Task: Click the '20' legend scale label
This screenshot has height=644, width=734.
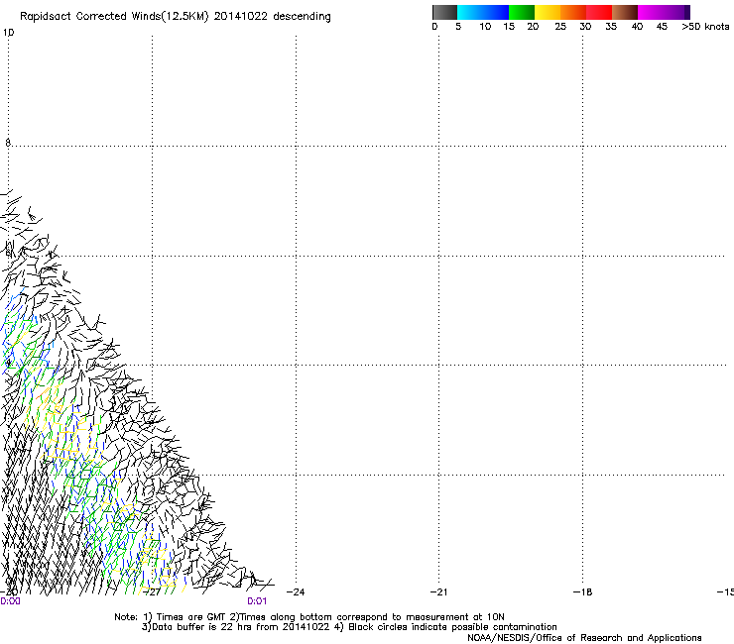Action: 533,27
